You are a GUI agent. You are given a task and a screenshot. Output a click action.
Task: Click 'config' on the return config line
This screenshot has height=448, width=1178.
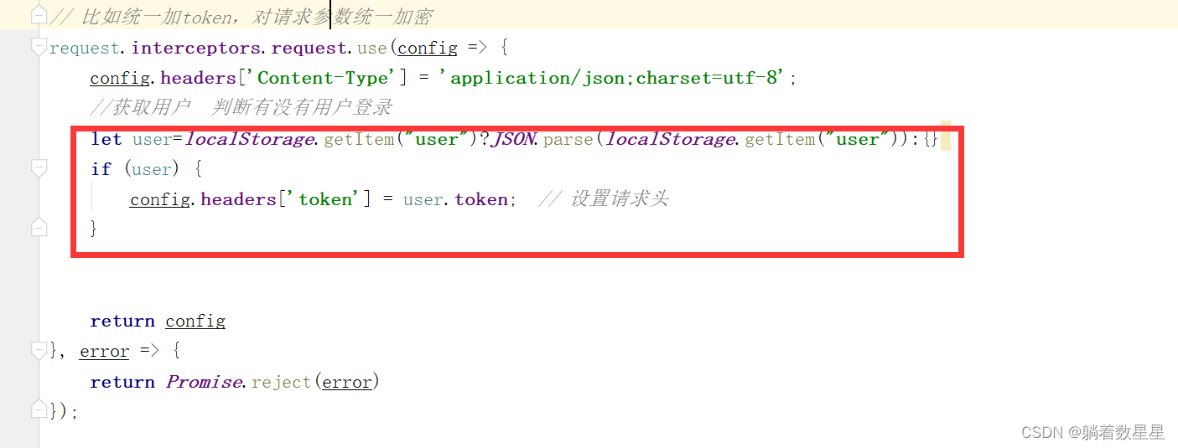point(195,321)
